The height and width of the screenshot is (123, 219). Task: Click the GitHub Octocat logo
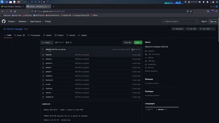pos(4,21)
